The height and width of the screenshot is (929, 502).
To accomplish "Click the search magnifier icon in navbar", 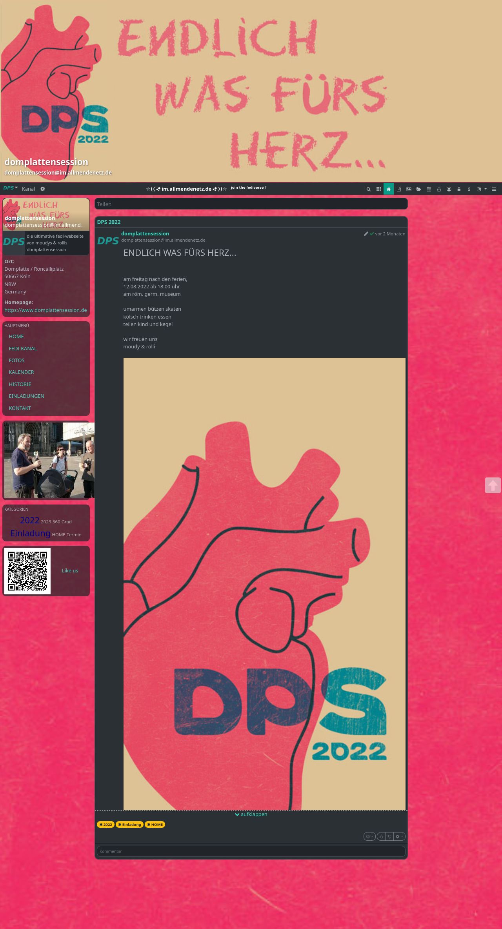I will pos(368,189).
